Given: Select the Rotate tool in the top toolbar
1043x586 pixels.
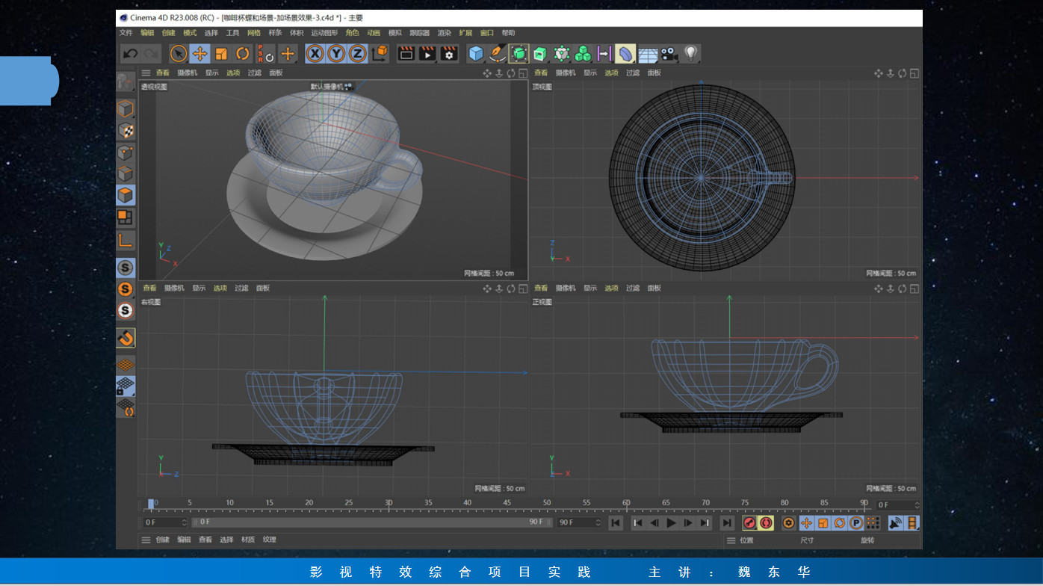Looking at the screenshot, I should 243,54.
